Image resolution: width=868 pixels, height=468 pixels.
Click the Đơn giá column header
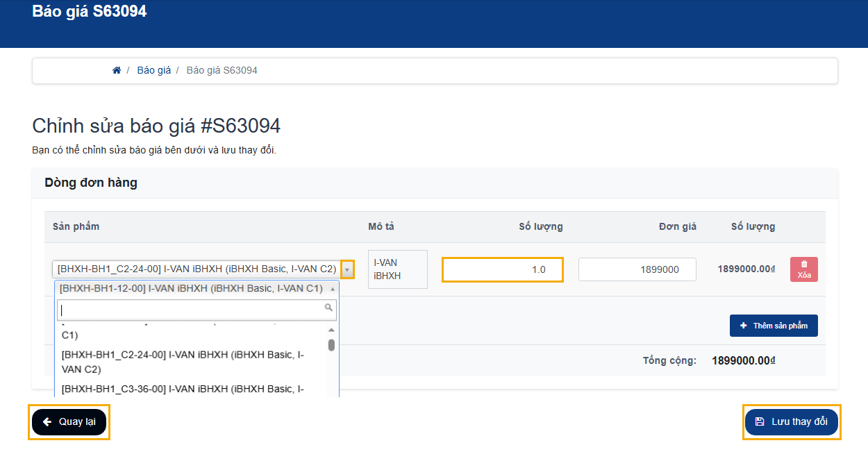coord(678,226)
